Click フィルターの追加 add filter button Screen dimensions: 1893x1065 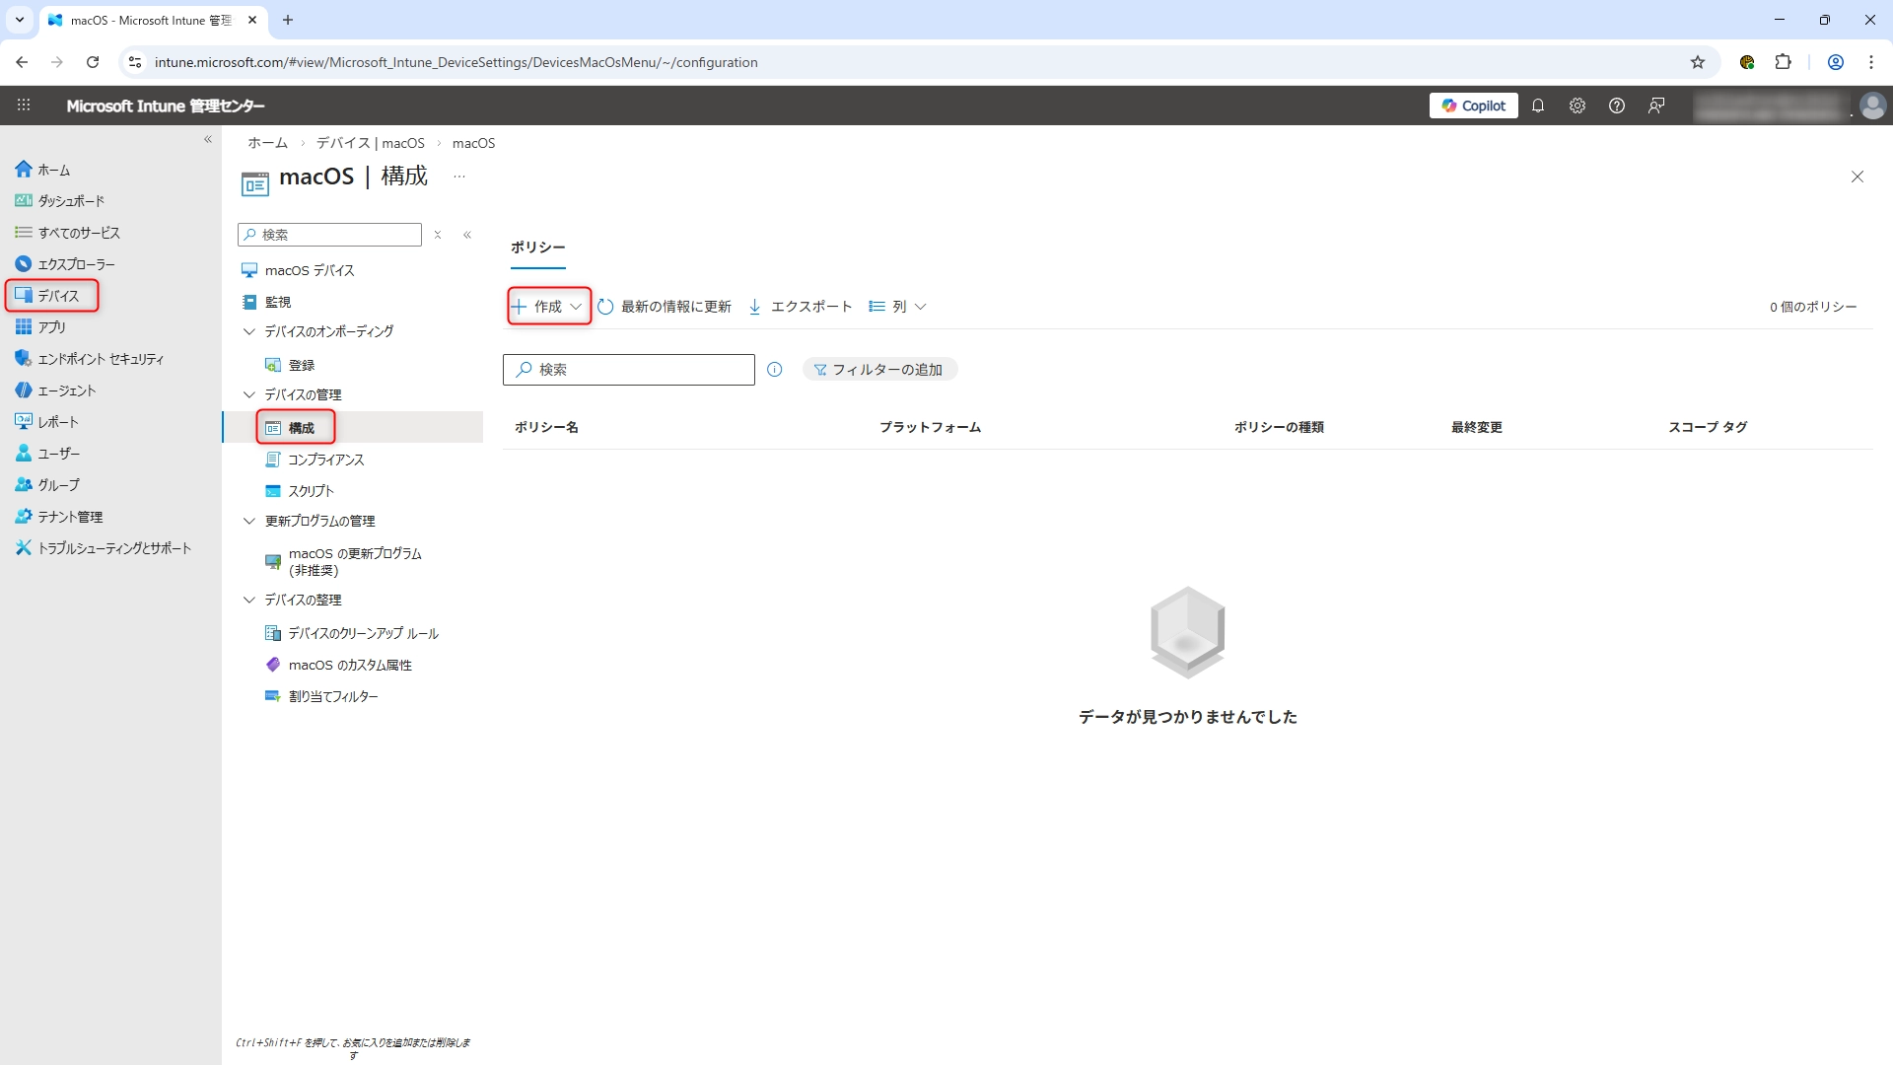pyautogui.click(x=878, y=370)
